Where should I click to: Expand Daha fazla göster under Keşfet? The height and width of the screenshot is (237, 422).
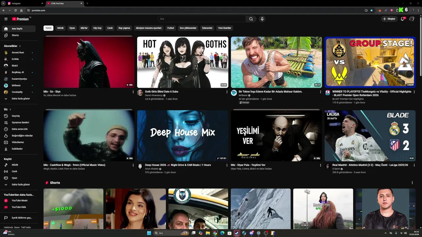click(x=19, y=184)
